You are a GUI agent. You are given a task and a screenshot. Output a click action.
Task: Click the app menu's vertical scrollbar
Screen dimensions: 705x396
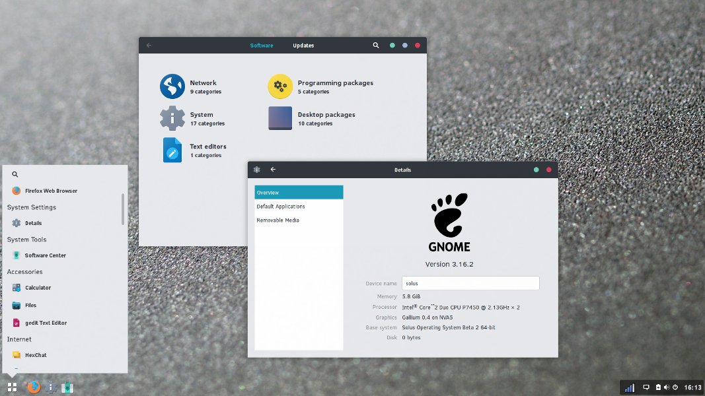(123, 209)
